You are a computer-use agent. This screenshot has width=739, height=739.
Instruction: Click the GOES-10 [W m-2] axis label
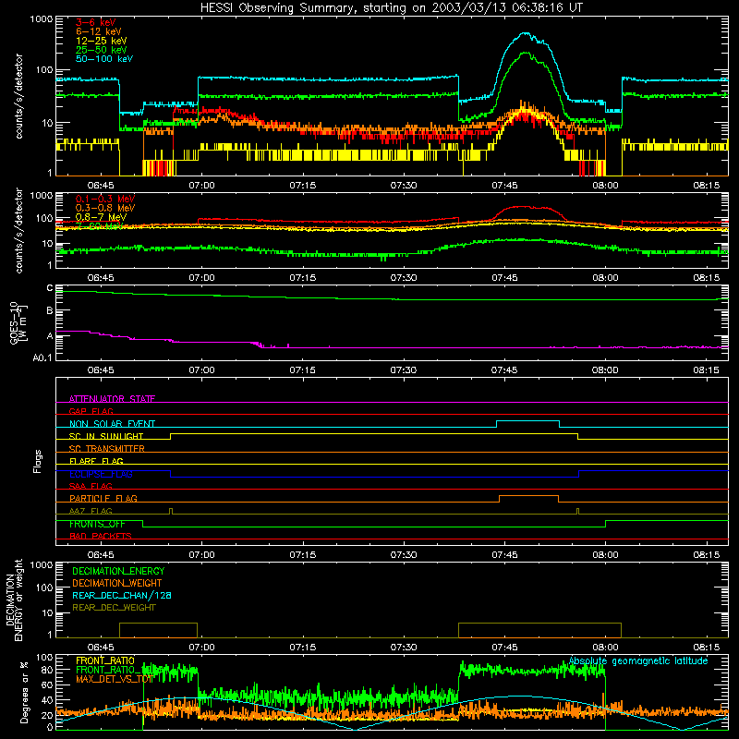[18, 322]
